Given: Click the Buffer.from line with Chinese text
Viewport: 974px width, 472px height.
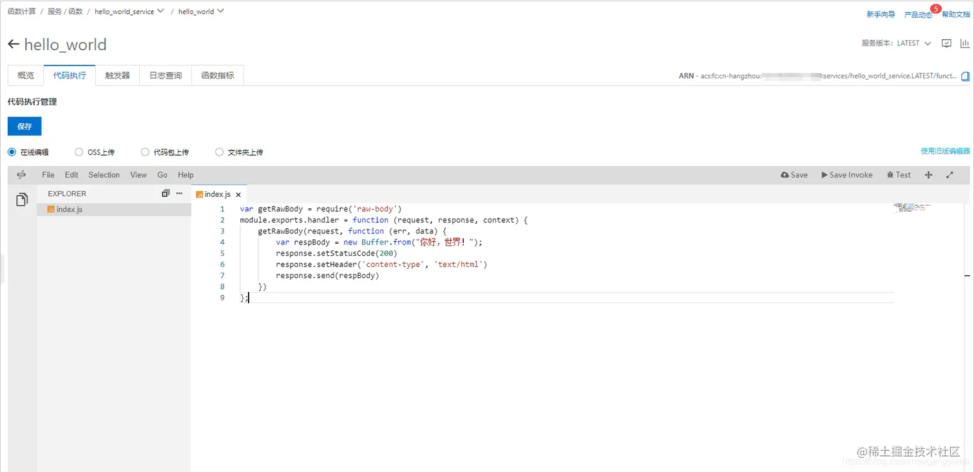Looking at the screenshot, I should click(x=379, y=242).
